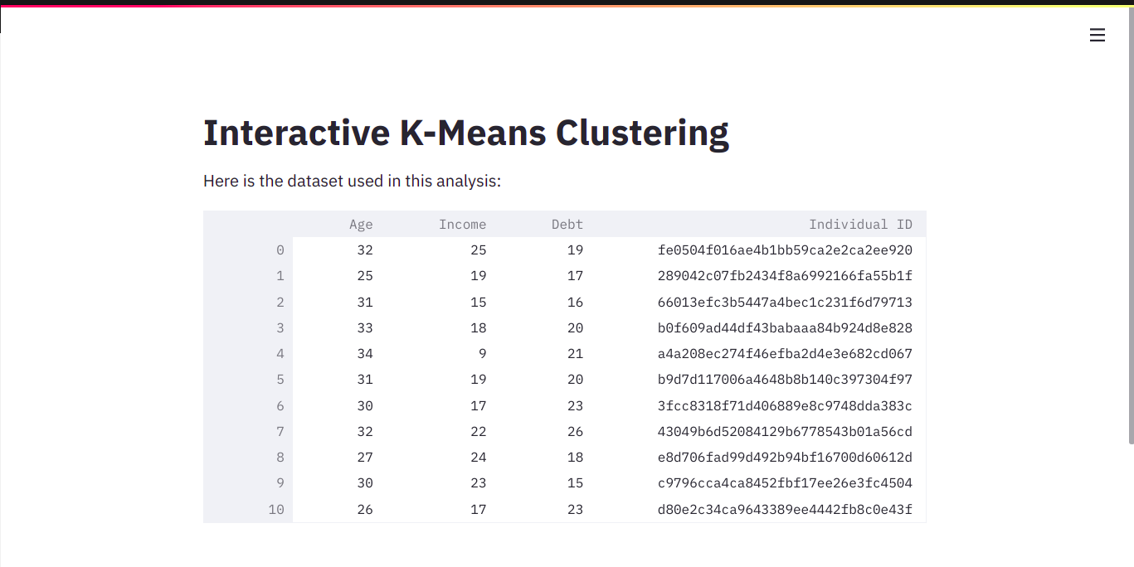The width and height of the screenshot is (1134, 567).
Task: Select row index 0 cell
Action: tap(248, 250)
